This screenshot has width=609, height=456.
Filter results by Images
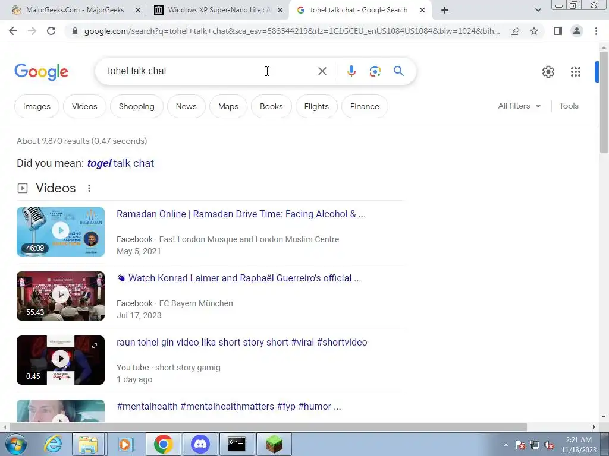click(37, 107)
